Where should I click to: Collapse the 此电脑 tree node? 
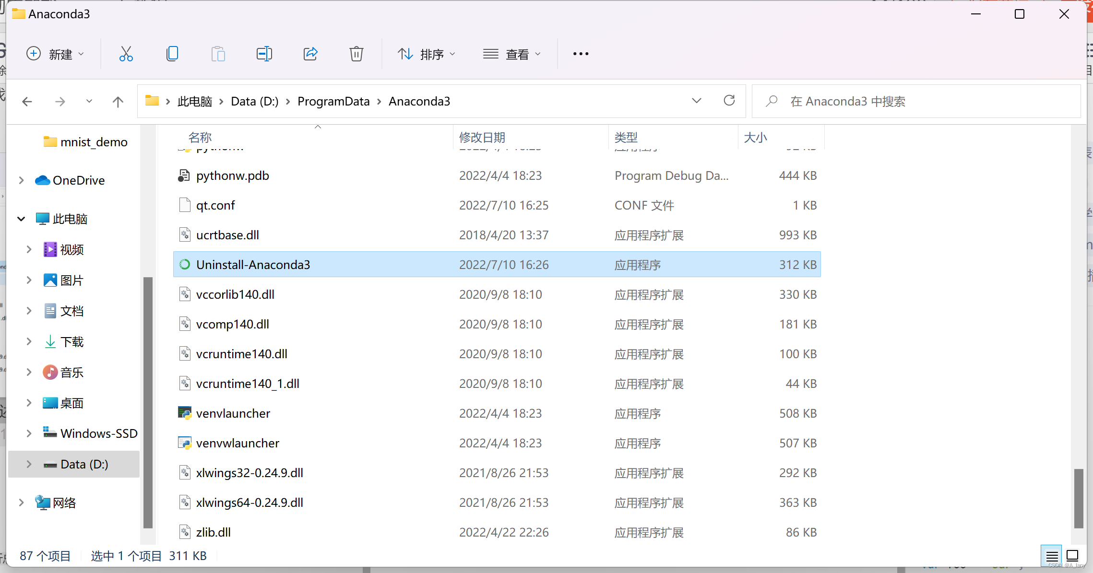pyautogui.click(x=21, y=219)
